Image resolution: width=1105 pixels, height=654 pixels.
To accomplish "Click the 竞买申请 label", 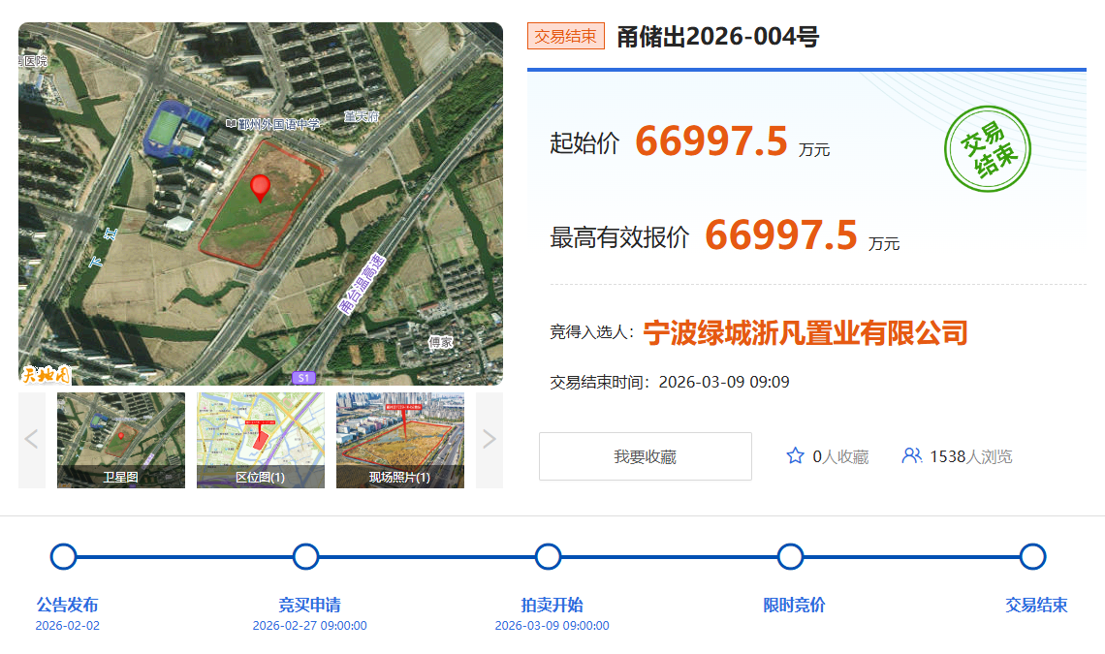I will [309, 605].
